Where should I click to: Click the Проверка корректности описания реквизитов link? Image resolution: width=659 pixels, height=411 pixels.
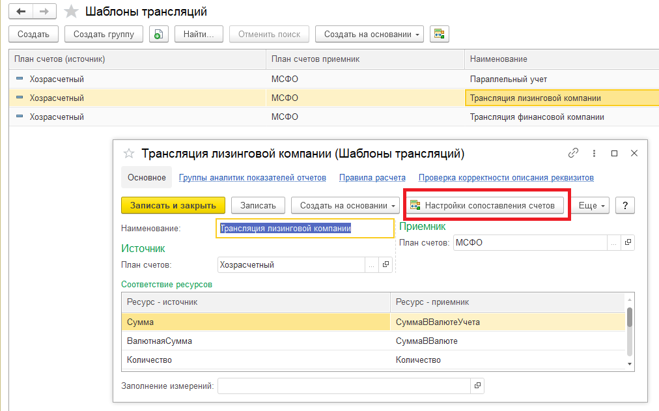(x=505, y=177)
